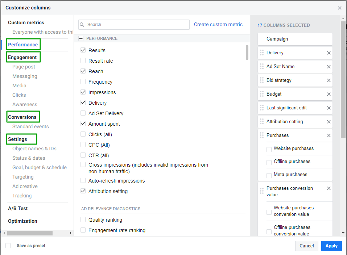Click the drag handle icon beside Budget

point(262,94)
